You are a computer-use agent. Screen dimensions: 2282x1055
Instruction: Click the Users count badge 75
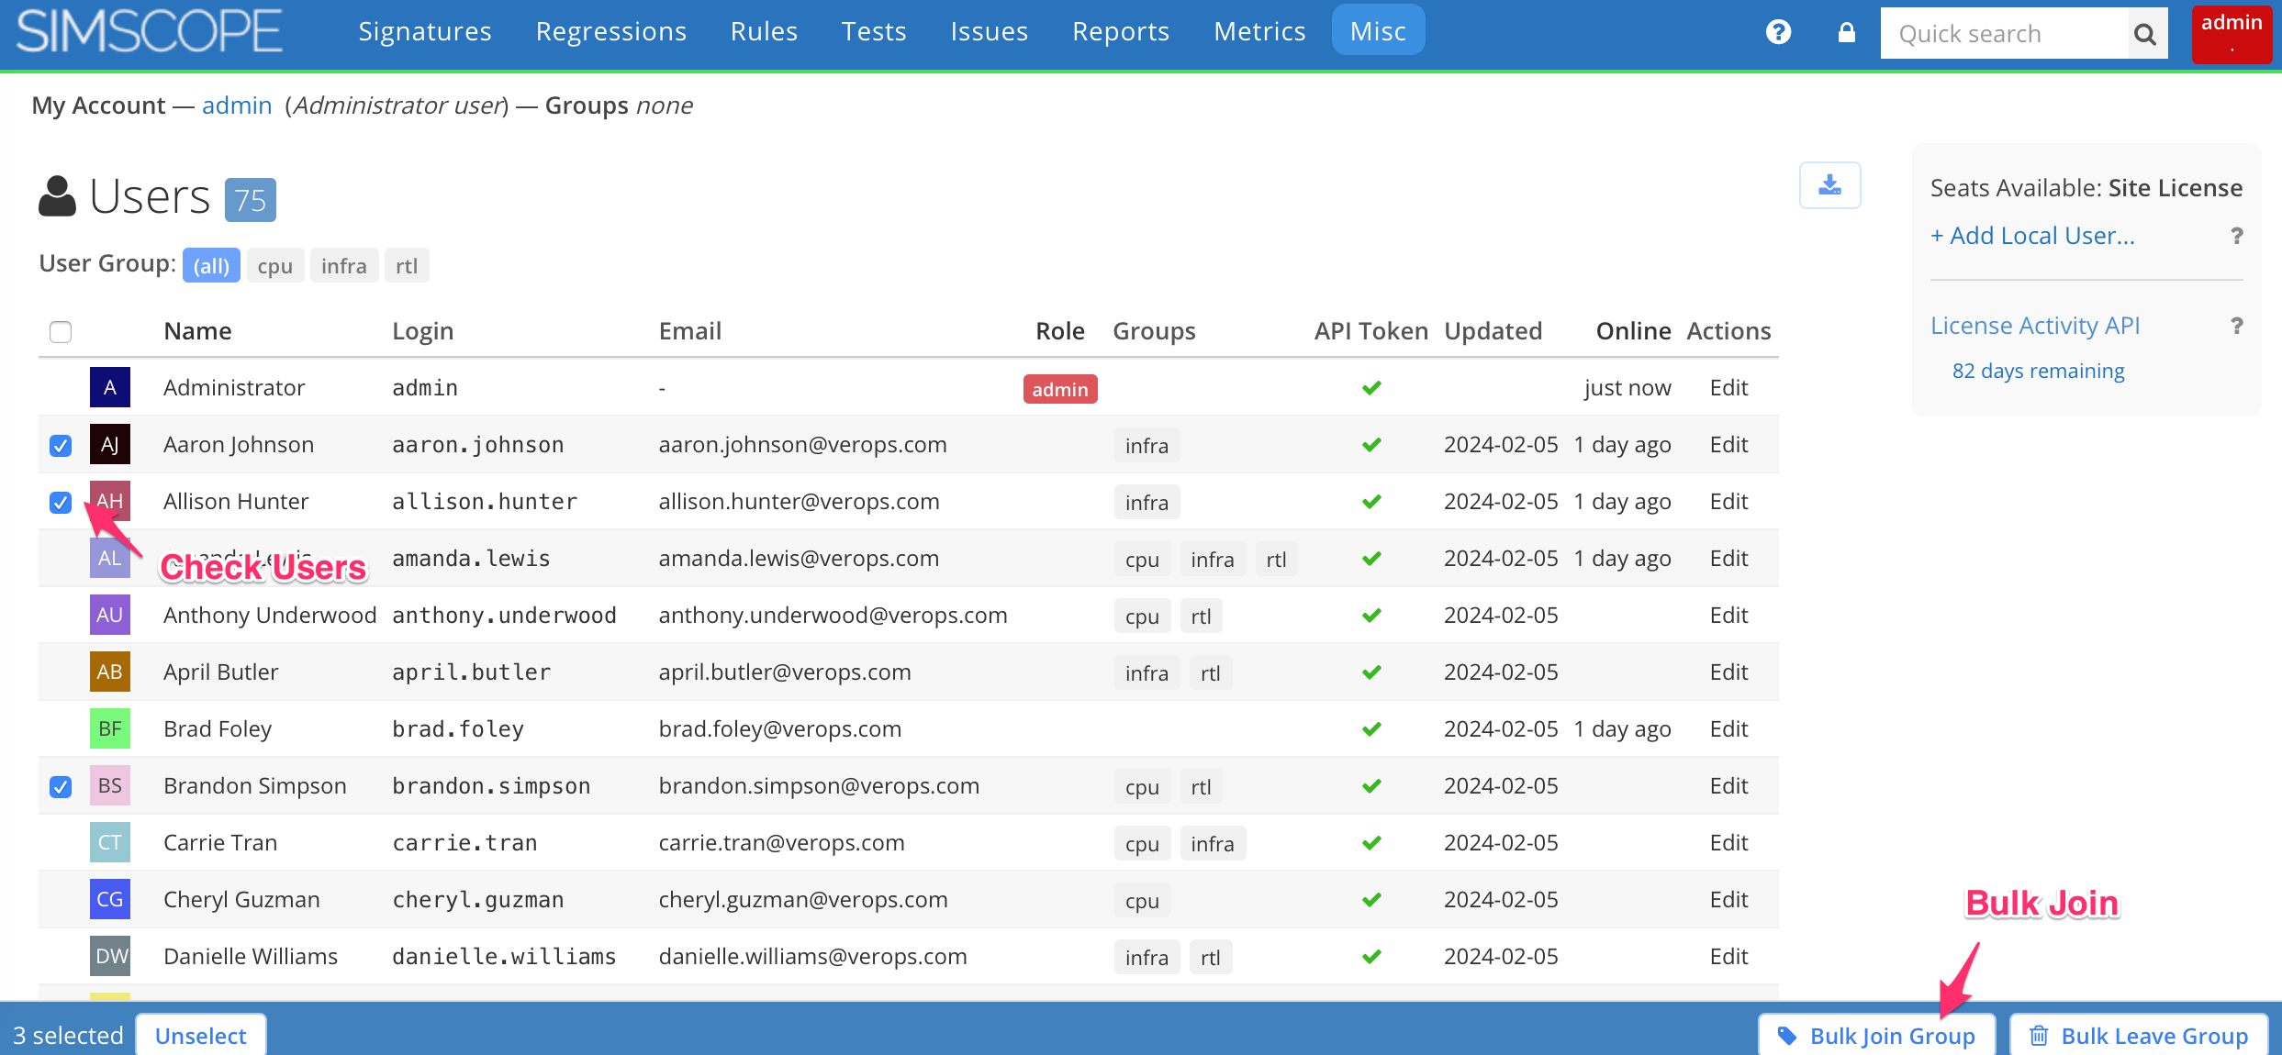click(x=251, y=200)
